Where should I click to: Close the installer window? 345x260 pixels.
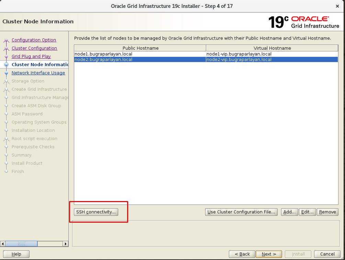click(337, 6)
